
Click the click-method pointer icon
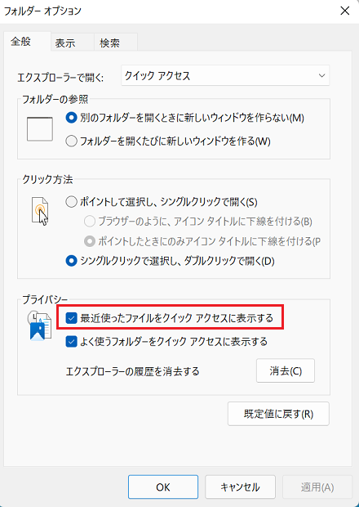click(40, 211)
